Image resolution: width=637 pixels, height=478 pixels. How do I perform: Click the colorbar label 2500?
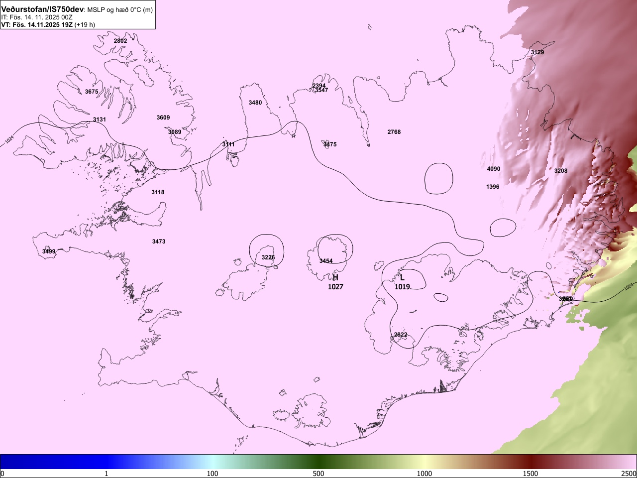click(x=629, y=474)
